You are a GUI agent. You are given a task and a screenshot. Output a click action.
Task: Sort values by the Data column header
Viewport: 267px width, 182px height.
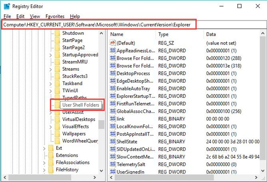211,34
